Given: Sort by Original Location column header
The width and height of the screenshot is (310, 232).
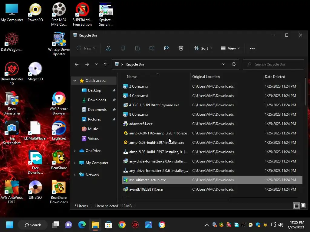Looking at the screenshot, I should tap(226, 76).
